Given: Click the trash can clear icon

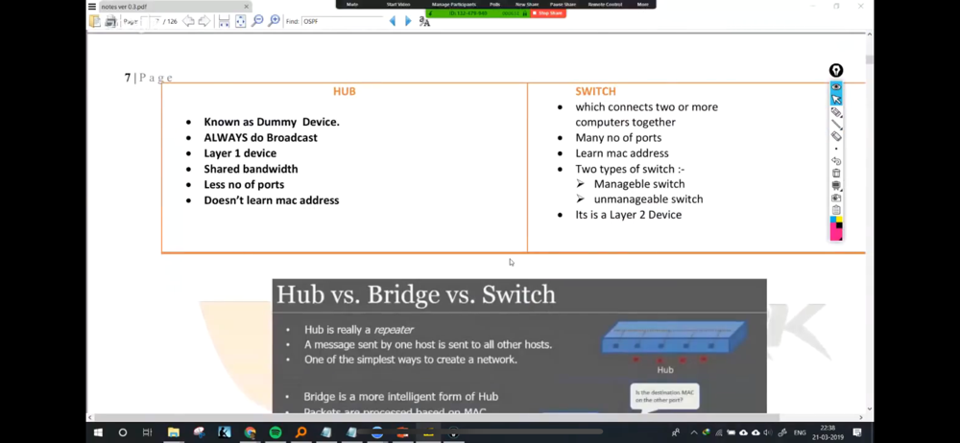Looking at the screenshot, I should (x=836, y=174).
